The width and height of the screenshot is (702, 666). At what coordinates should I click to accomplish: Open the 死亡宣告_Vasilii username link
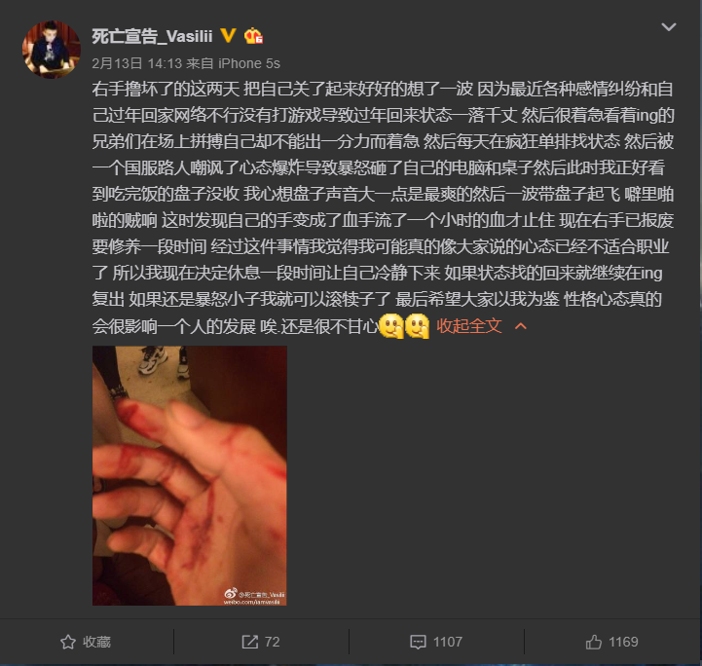152,36
